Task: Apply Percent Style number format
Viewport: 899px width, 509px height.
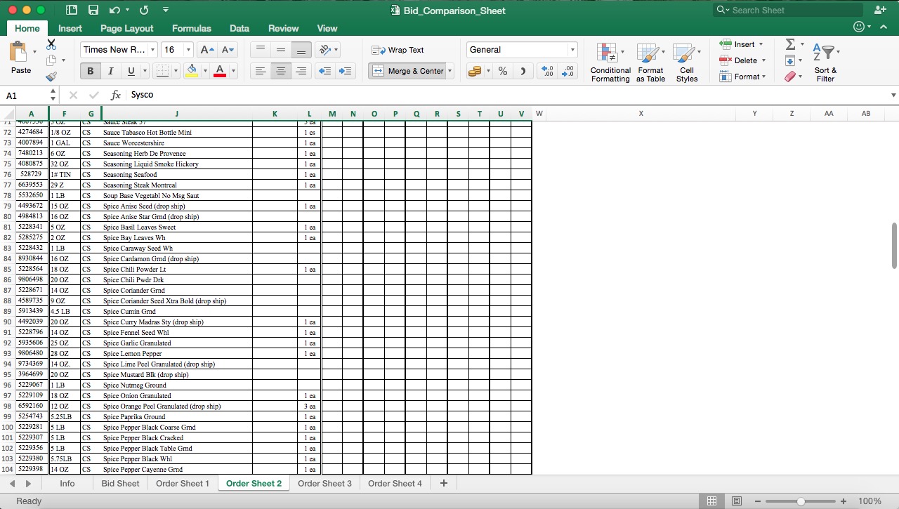Action: tap(503, 71)
